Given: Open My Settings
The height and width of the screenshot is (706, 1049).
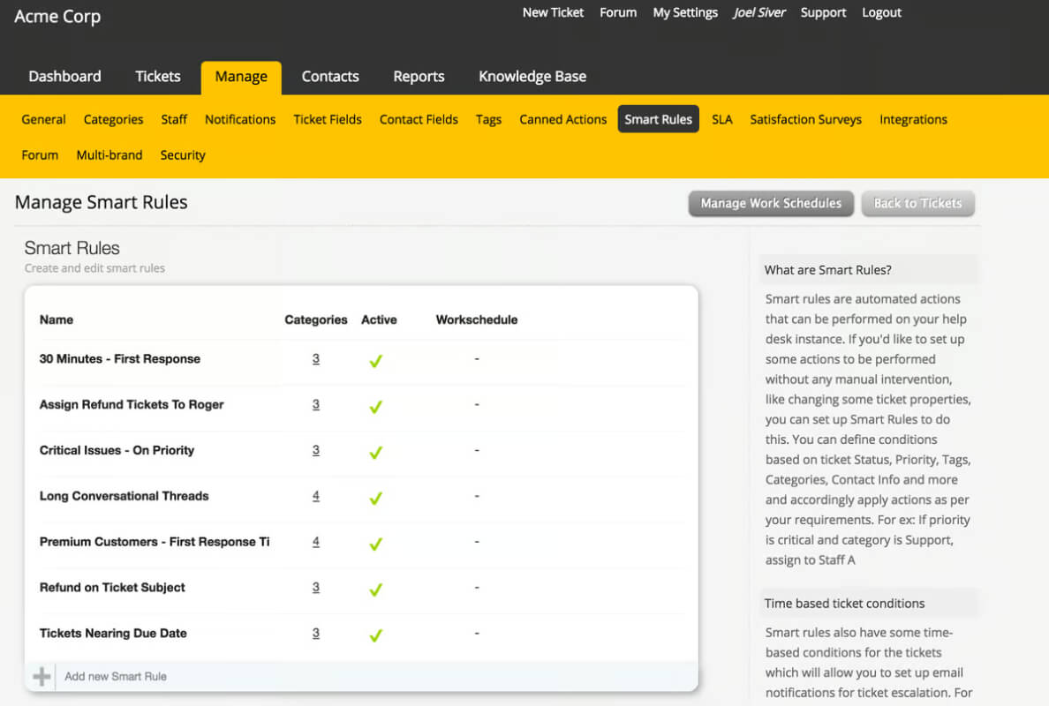Looking at the screenshot, I should click(685, 12).
